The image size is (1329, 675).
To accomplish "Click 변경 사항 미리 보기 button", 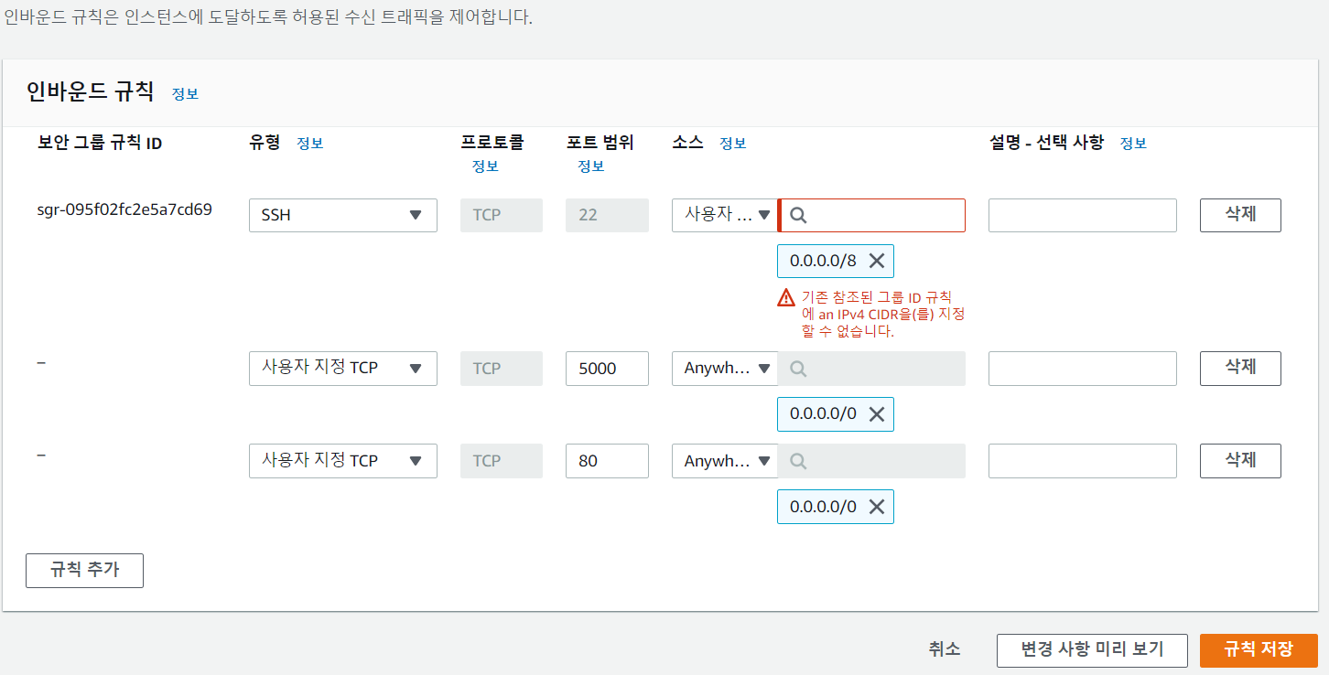I will pyautogui.click(x=1092, y=649).
